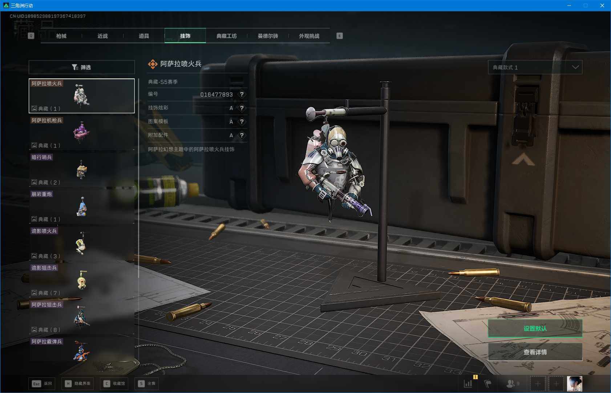The image size is (611, 393).
Task: Open the 典藏工坊 tab
Action: (226, 36)
